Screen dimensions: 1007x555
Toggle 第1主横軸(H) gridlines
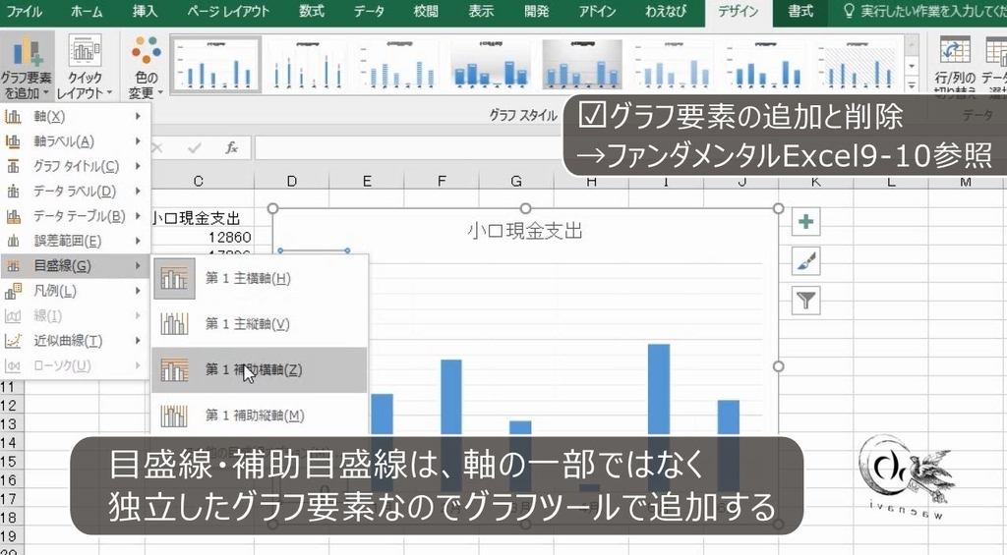[x=260, y=278]
